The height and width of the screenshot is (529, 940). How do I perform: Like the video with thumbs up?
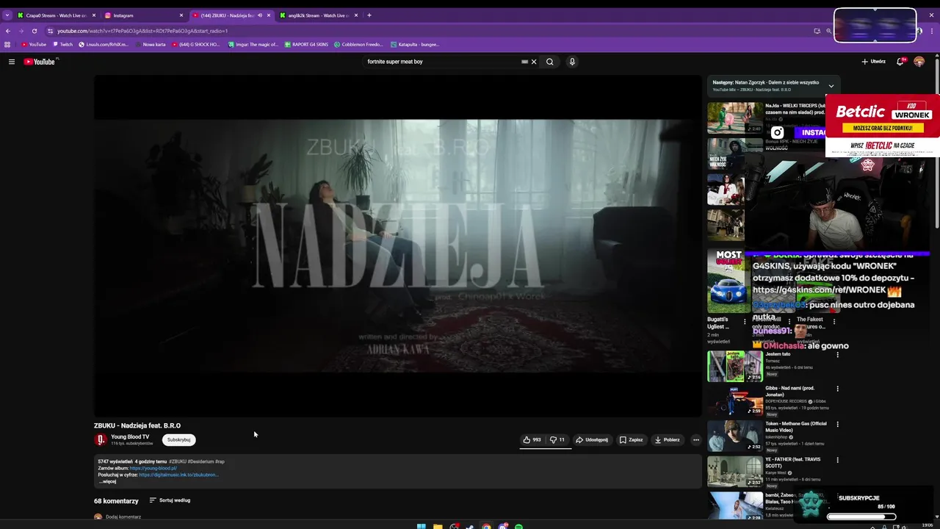point(532,440)
